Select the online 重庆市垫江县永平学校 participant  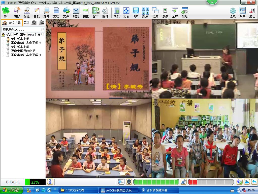(x=24, y=43)
